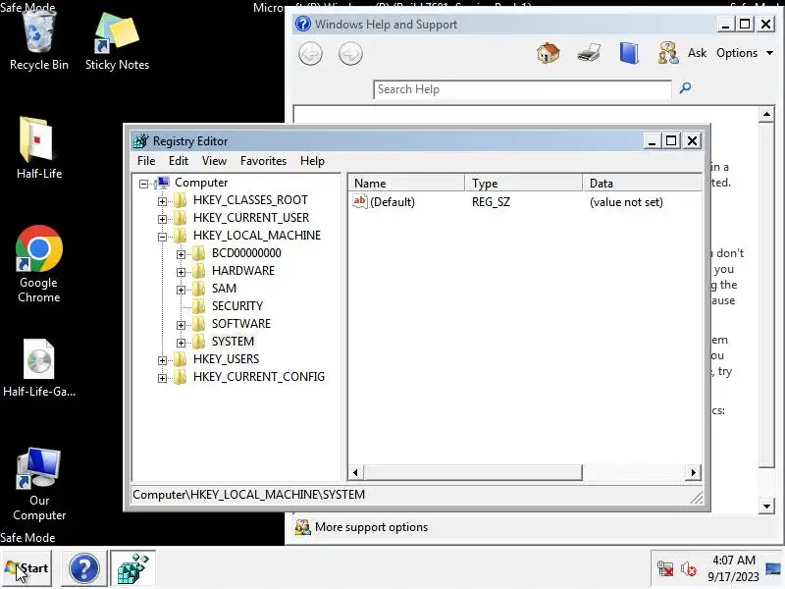Screen dimensions: 785x589
Task: Open Registry Editor Help menu
Action: [312, 161]
